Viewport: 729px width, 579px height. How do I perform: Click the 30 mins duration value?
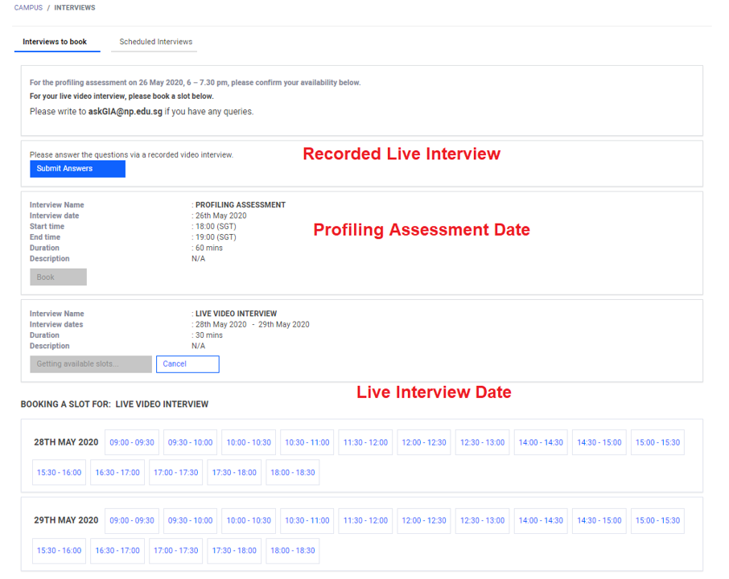(209, 335)
